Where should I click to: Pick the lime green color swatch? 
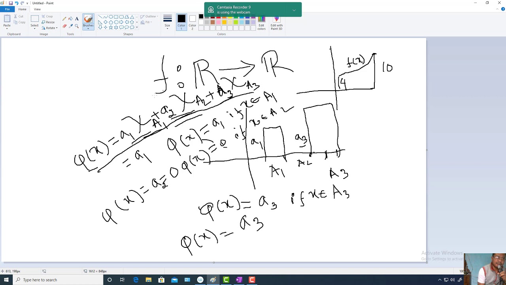pos(236,22)
